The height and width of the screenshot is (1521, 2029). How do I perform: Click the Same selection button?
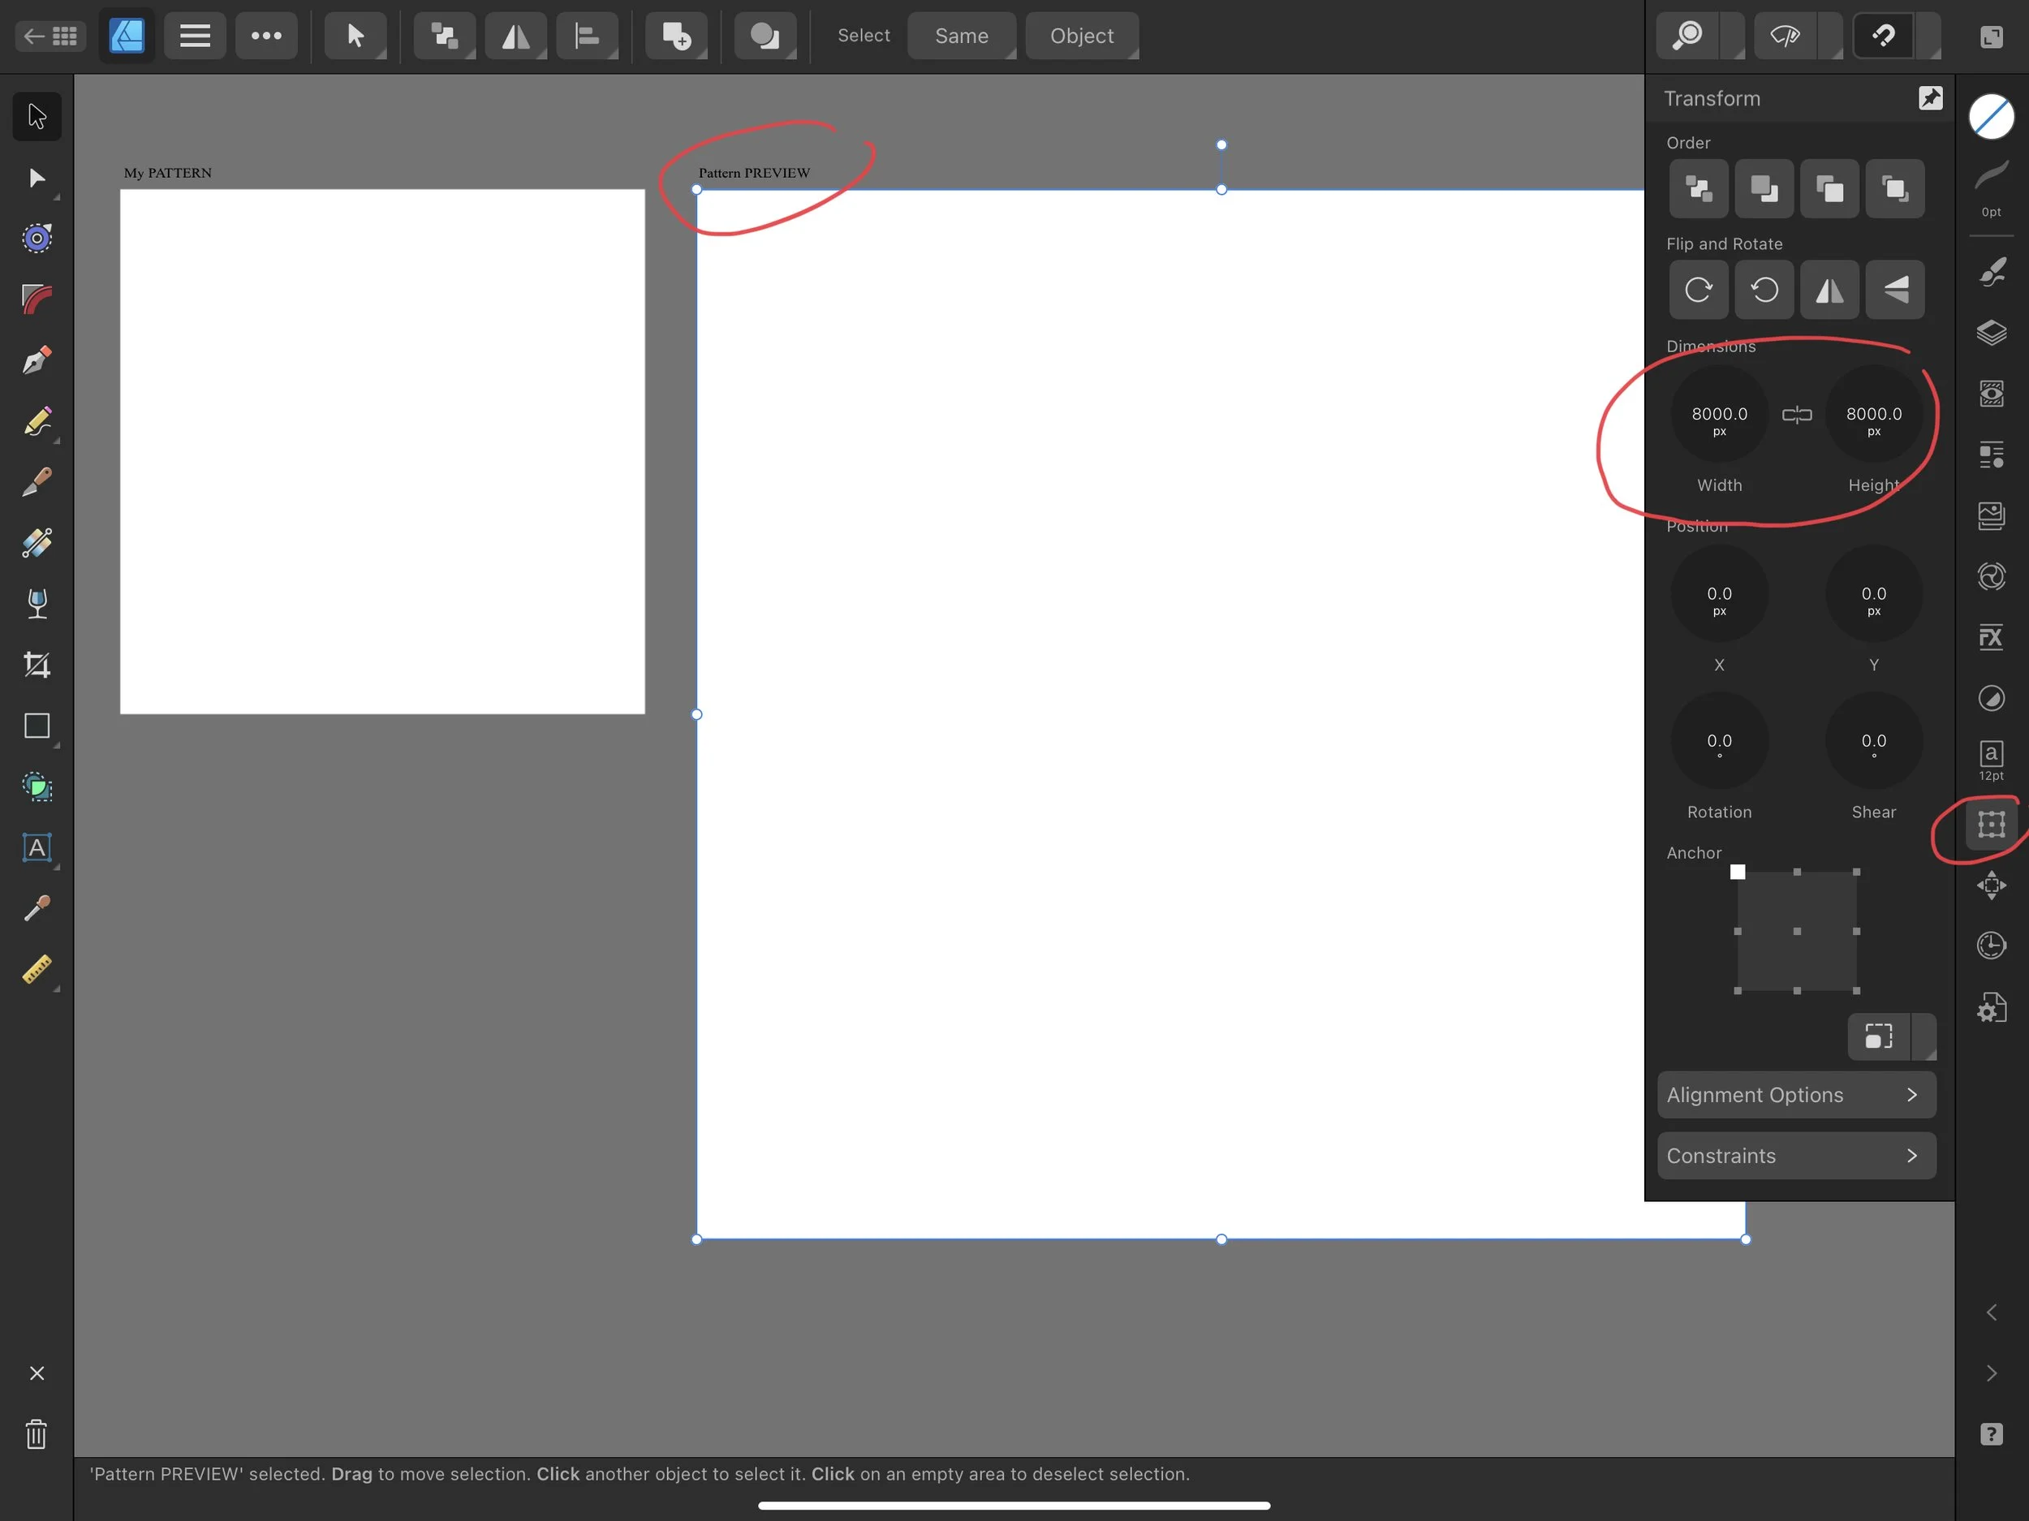click(x=961, y=36)
